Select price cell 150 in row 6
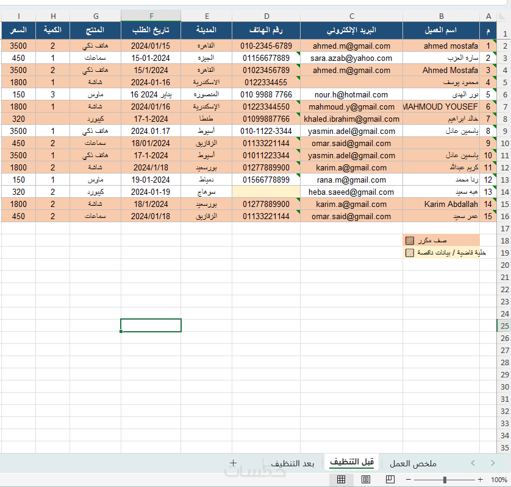Screen dimensions: 511x487 tap(18, 95)
